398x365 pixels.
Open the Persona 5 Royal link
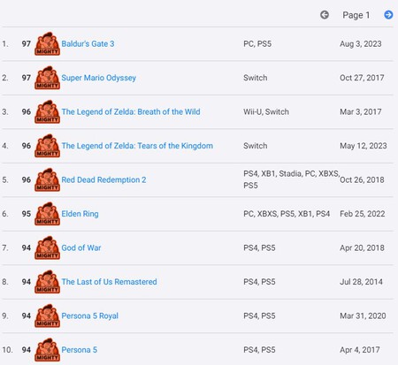(x=90, y=316)
